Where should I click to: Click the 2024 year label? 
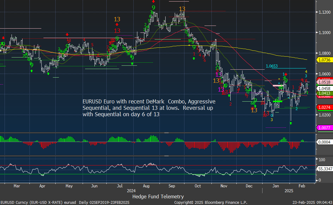point(131,191)
